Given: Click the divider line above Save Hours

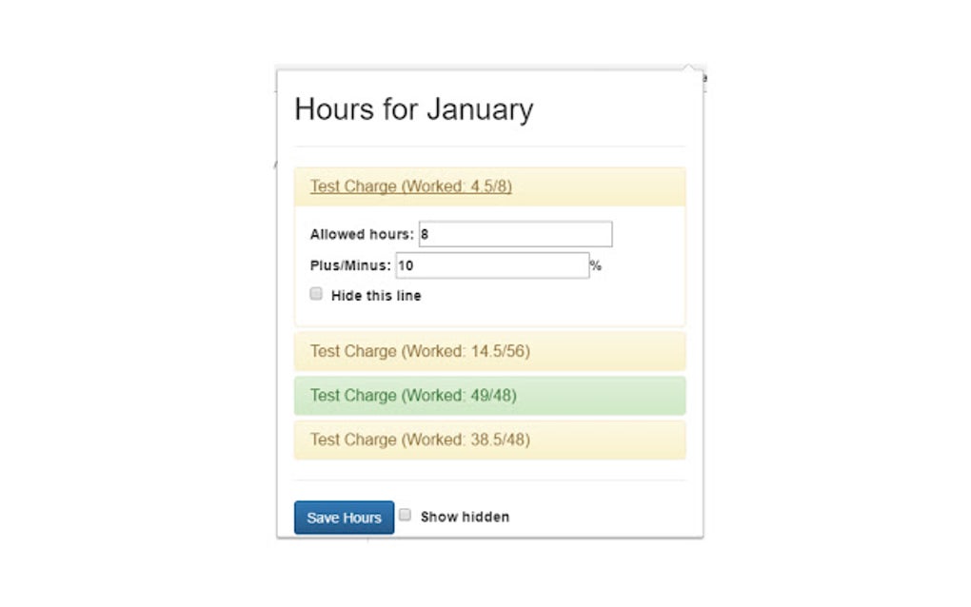Looking at the screenshot, I should pos(489,480).
